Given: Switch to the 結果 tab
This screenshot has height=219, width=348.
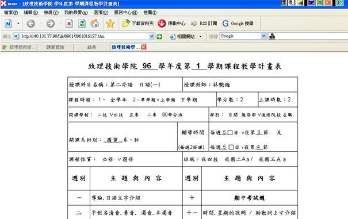Looking at the screenshot, I should coord(91,47).
